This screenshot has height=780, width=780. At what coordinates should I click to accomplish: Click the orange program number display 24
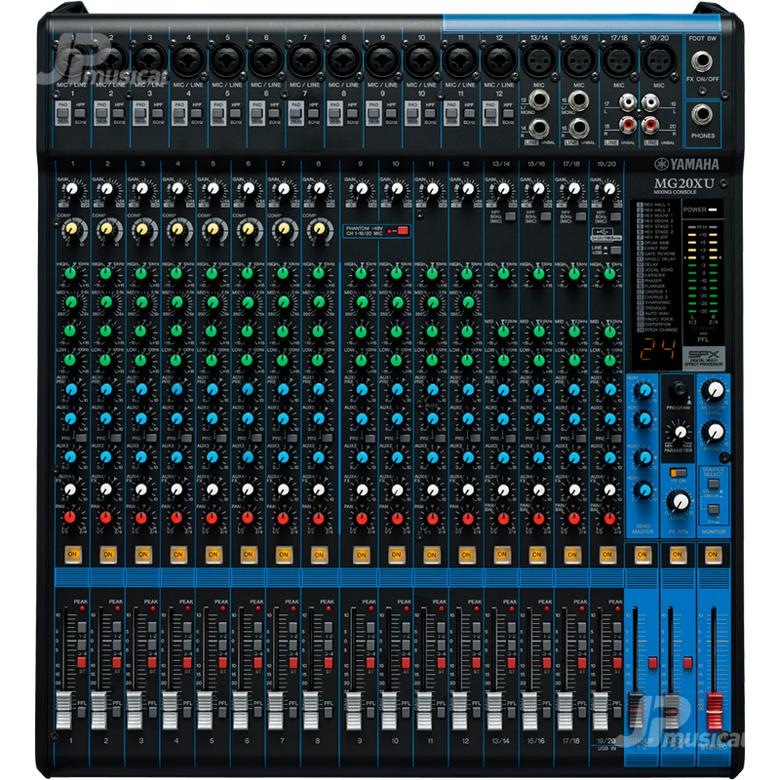point(657,350)
